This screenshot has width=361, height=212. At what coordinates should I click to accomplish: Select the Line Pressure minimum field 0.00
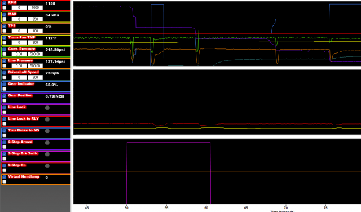click(19, 66)
